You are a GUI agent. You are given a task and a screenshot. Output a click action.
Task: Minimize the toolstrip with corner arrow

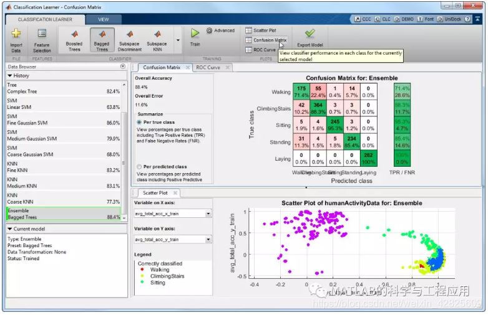coord(477,19)
